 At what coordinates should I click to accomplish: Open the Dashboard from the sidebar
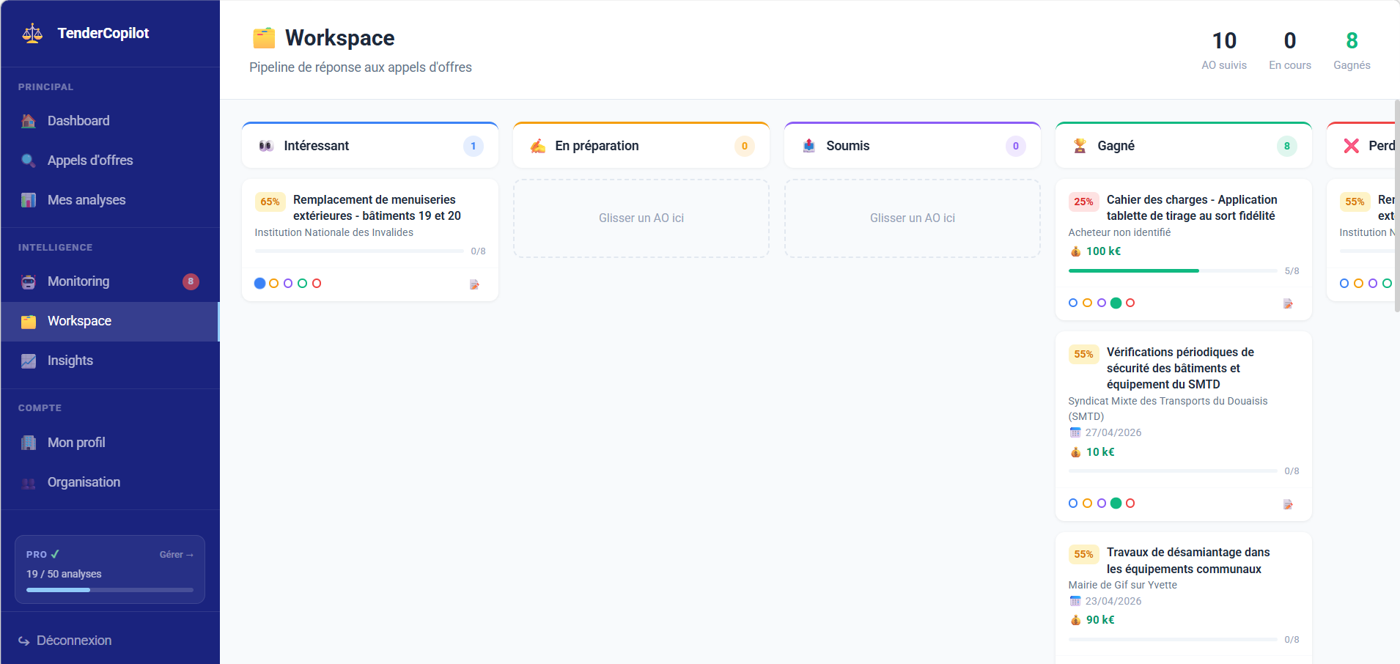[78, 120]
